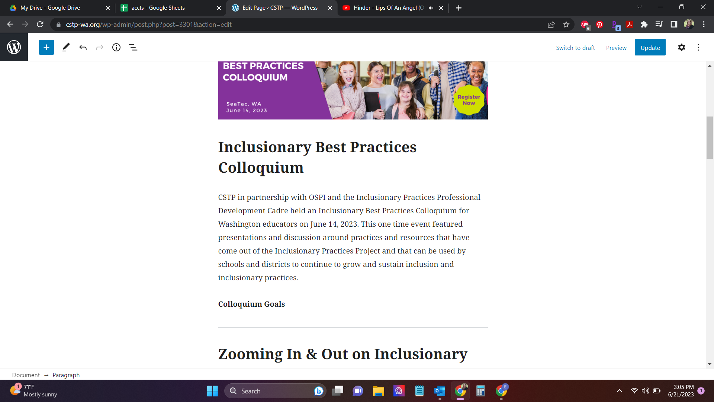Image resolution: width=714 pixels, height=402 pixels.
Task: Toggle the browser side panel
Action: click(x=674, y=25)
